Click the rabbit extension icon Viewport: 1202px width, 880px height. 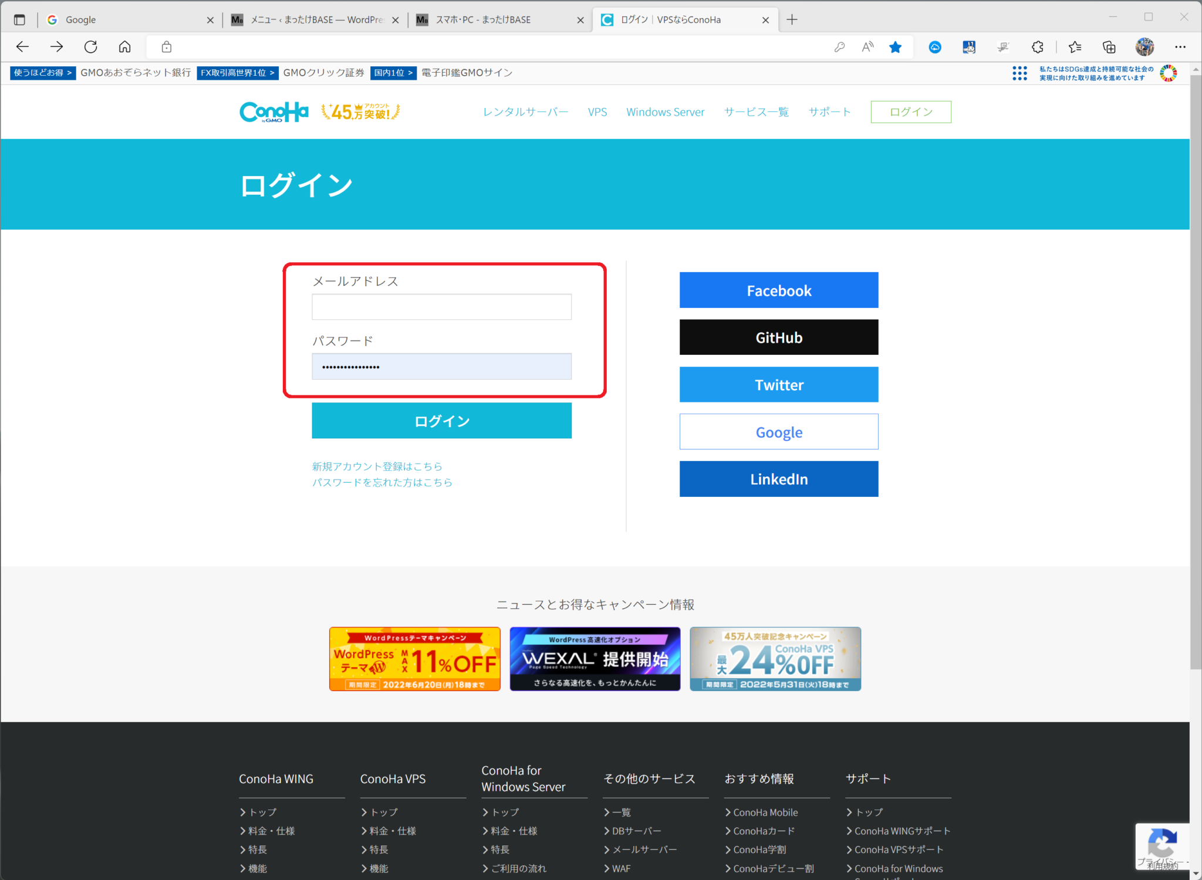pos(969,46)
